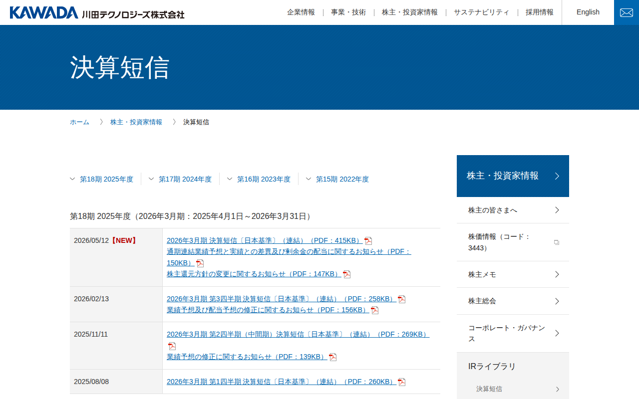Screen dimensions: 639x399
Task: Click PDF icon for 株主還元方針 147KB
Action: coord(347,274)
